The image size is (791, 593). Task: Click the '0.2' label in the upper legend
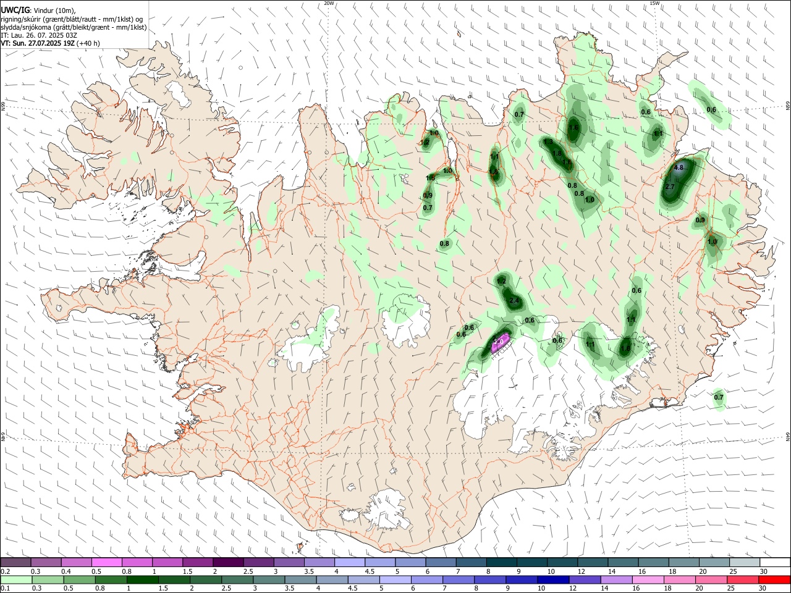pyautogui.click(x=6, y=571)
